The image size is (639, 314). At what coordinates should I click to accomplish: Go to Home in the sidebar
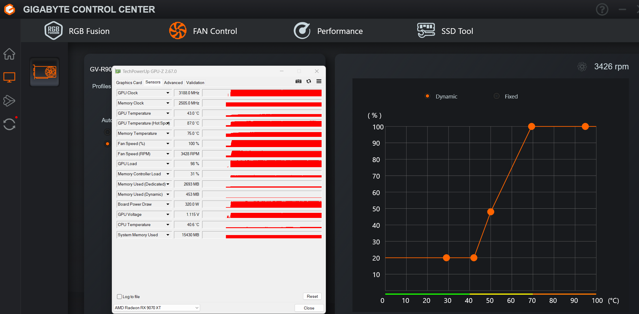9,54
